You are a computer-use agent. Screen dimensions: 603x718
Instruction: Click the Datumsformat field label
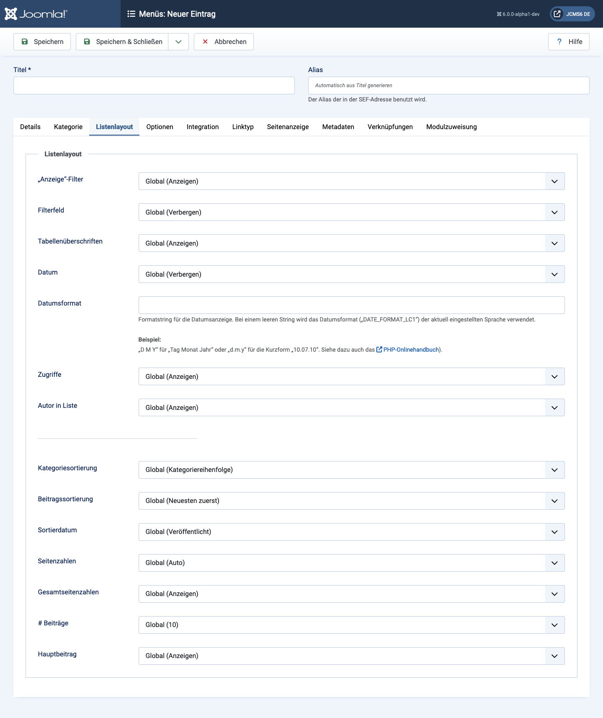(59, 303)
